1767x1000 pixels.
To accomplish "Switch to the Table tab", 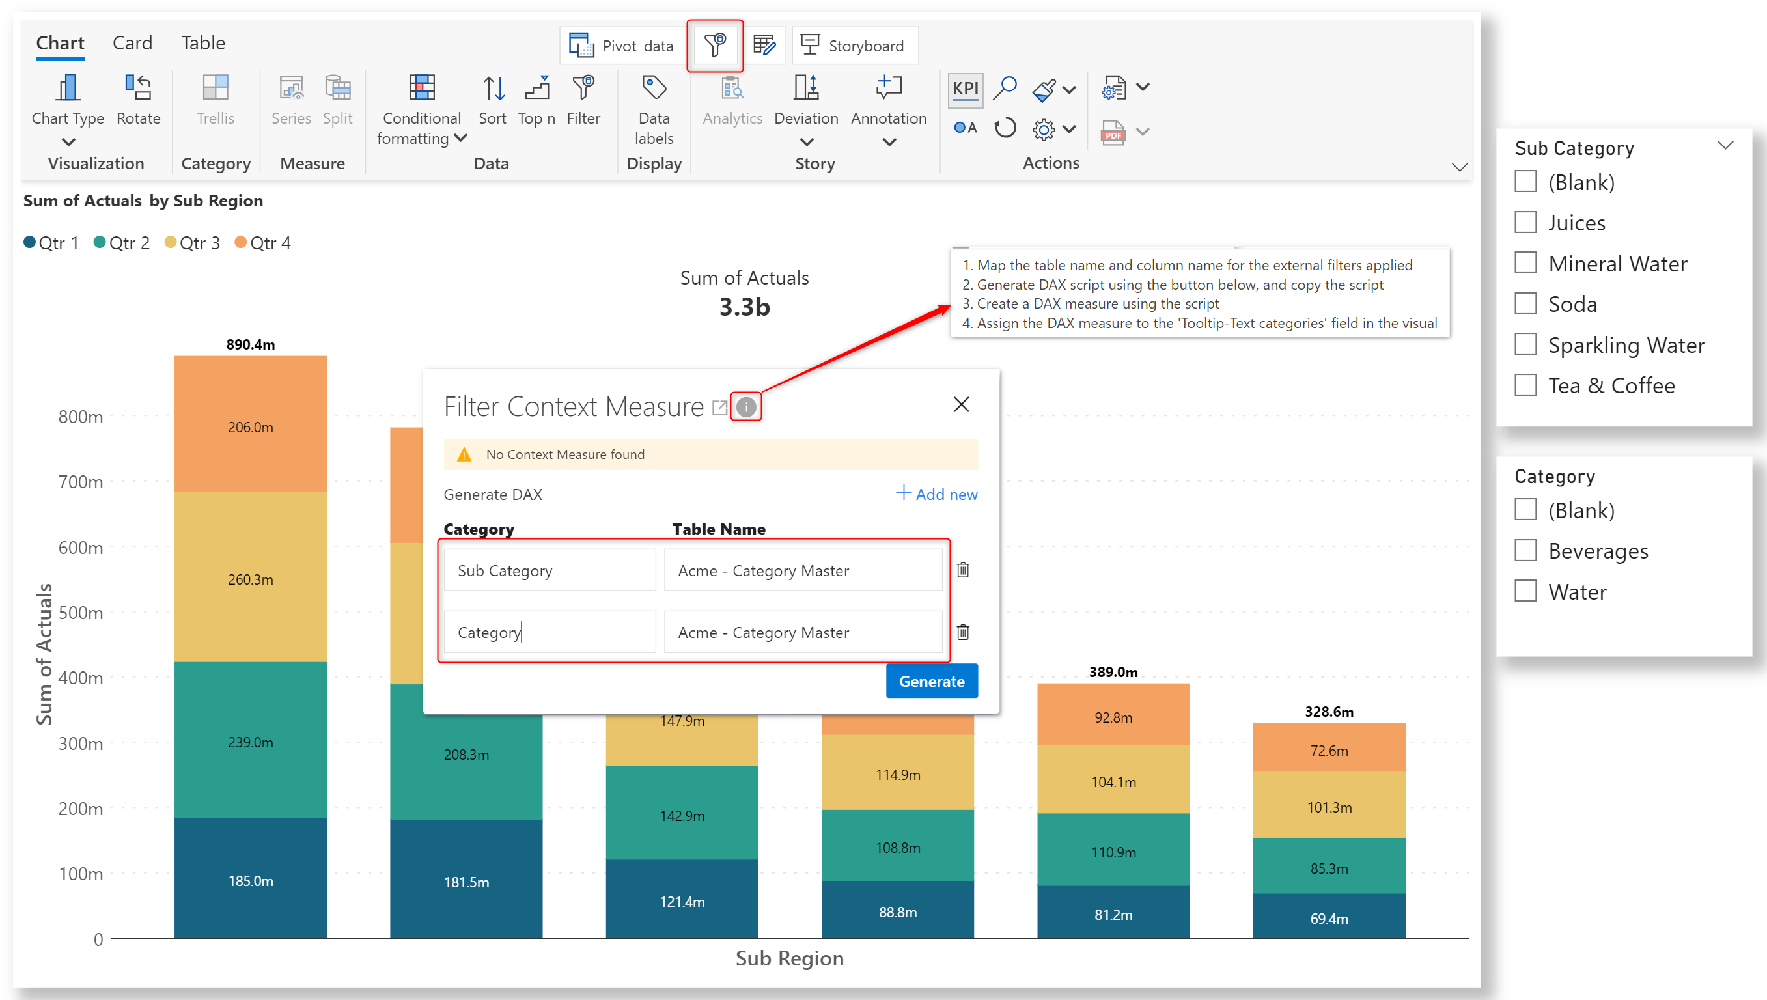I will pos(202,42).
